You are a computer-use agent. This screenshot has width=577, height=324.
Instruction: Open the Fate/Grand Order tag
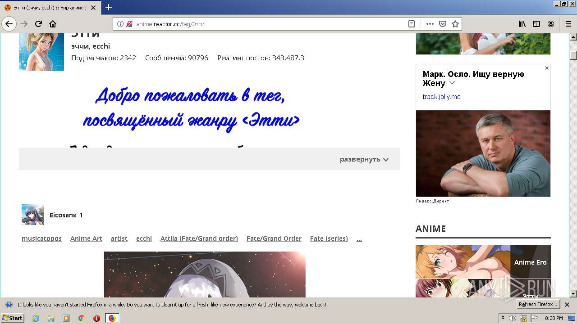(274, 238)
